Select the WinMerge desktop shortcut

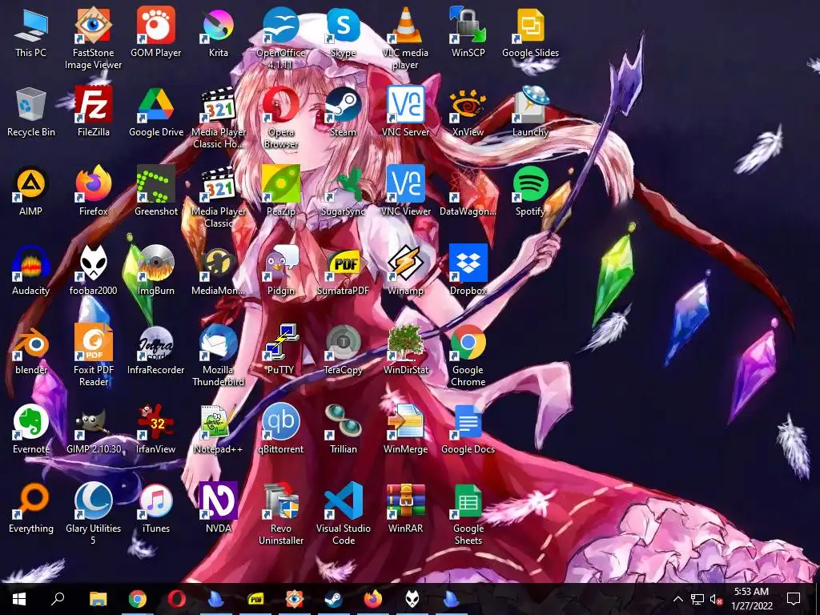click(405, 429)
